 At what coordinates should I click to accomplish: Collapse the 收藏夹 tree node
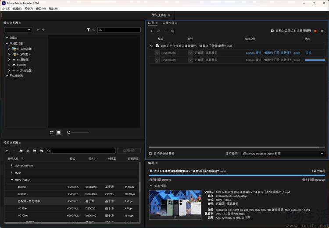coord(7,38)
